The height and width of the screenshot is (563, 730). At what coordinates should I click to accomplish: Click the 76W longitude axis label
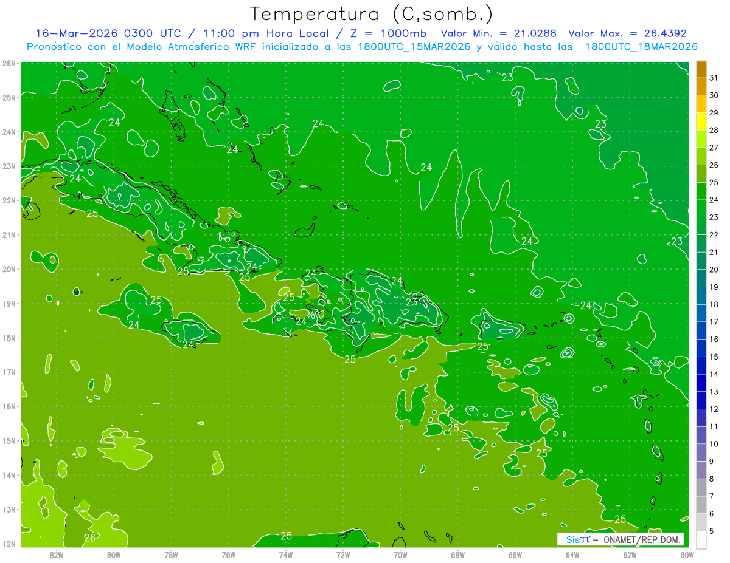(x=228, y=554)
